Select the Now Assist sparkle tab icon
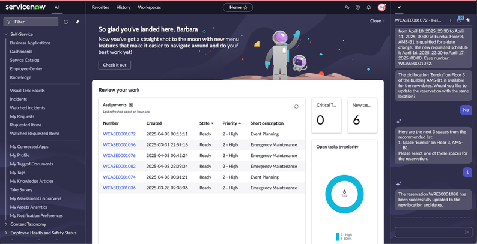Image resolution: width=477 pixels, height=244 pixels. coord(399,7)
